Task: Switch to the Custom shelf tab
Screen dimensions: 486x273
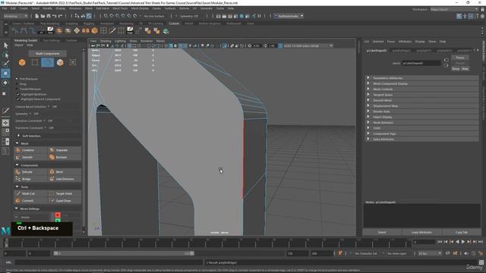Action: click(x=174, y=24)
